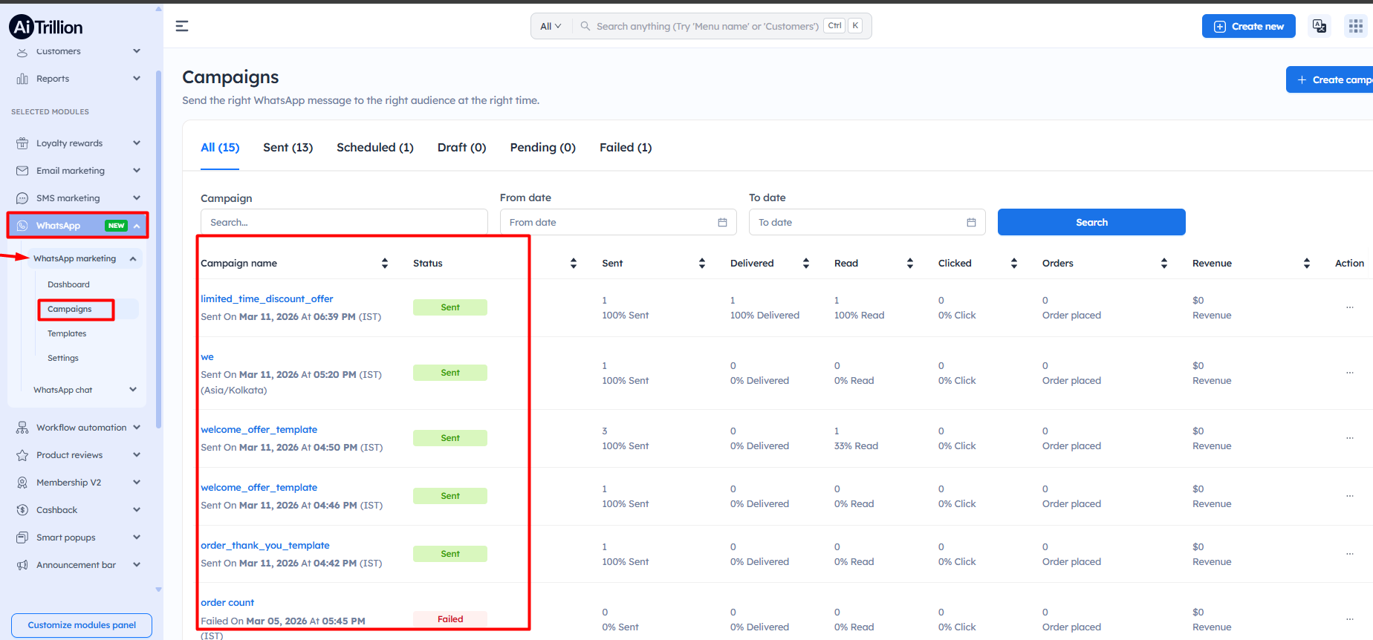Expand the WhatsApp chat submenu
The width and height of the screenshot is (1373, 640).
tap(133, 390)
